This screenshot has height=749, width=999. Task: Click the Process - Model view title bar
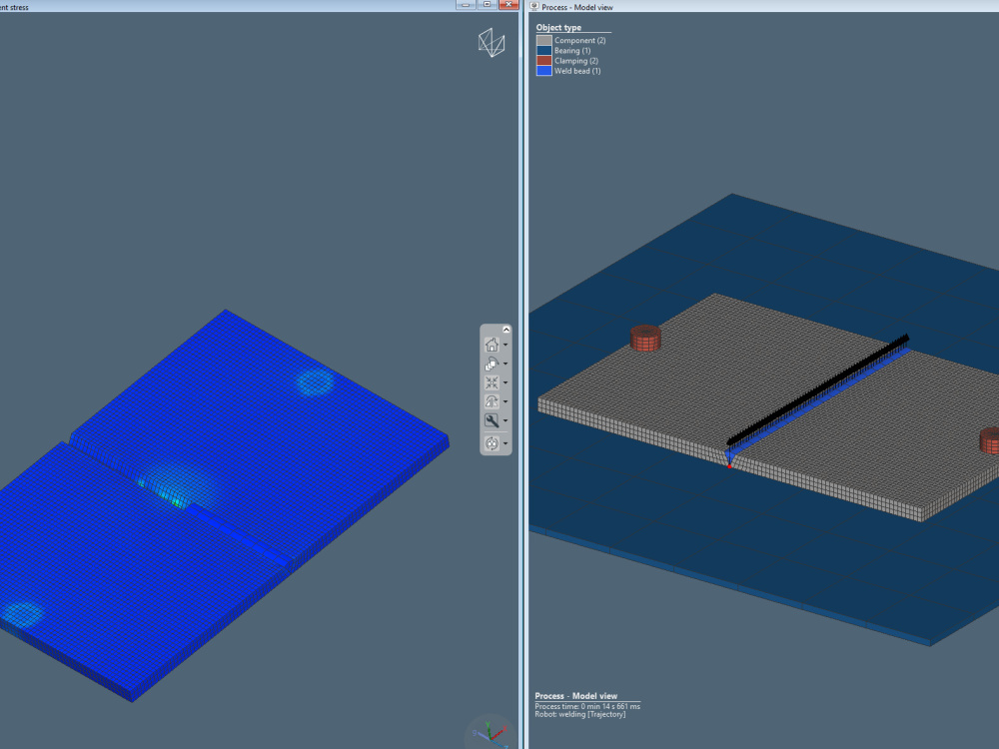coord(764,6)
